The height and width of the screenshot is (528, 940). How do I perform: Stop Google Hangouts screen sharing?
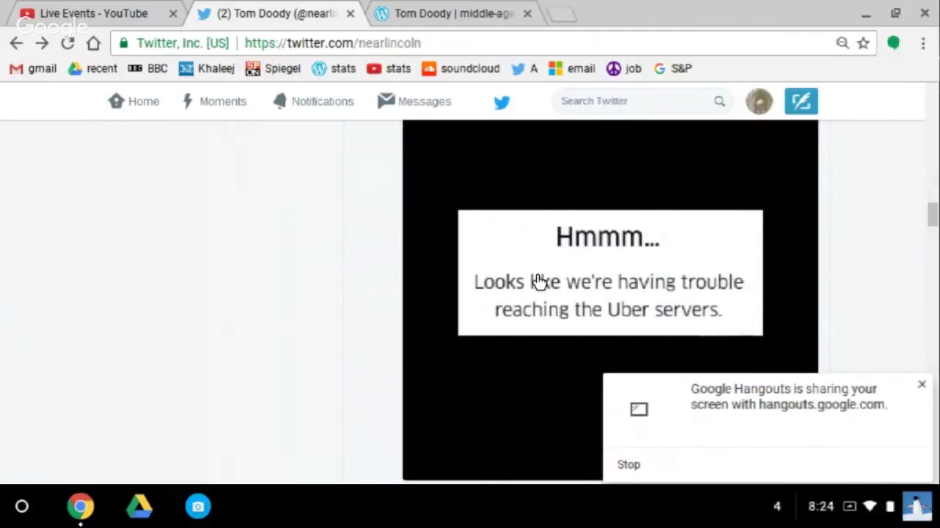click(629, 464)
